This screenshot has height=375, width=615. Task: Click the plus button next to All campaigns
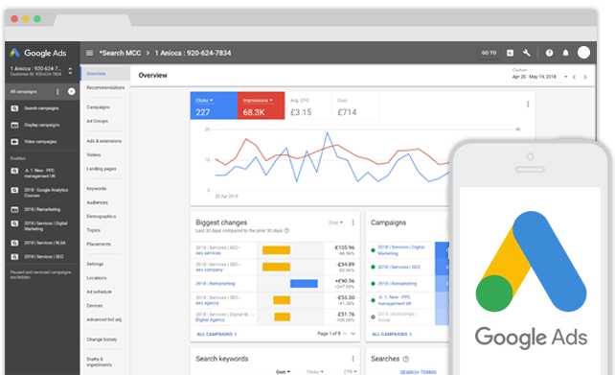(x=72, y=91)
